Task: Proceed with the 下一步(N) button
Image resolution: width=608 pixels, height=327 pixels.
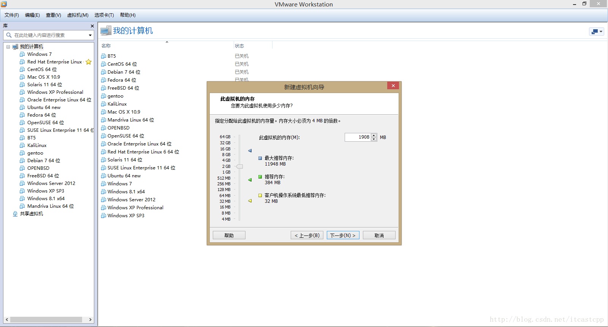Action: tap(343, 235)
